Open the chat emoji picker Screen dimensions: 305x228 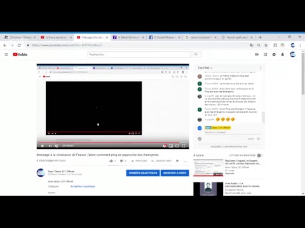pos(200,139)
